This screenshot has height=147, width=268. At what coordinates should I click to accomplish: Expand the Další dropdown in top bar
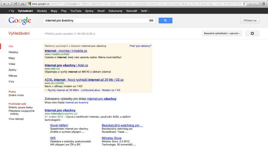145,11
